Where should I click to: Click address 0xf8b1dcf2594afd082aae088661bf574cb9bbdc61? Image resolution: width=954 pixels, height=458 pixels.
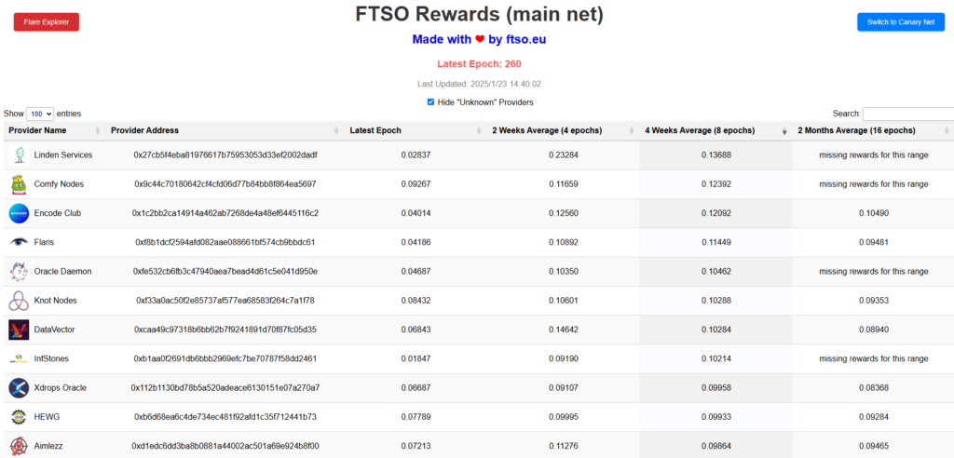(225, 242)
